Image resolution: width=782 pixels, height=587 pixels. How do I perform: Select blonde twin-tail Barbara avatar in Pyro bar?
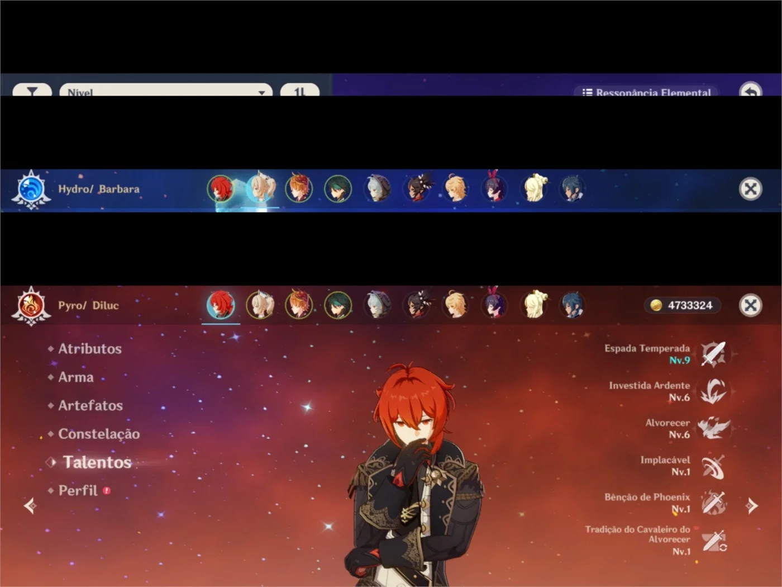pyautogui.click(x=260, y=305)
